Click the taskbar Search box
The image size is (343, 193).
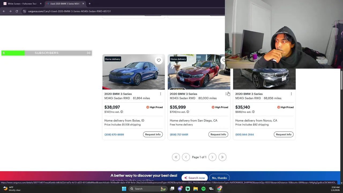tap(147, 189)
